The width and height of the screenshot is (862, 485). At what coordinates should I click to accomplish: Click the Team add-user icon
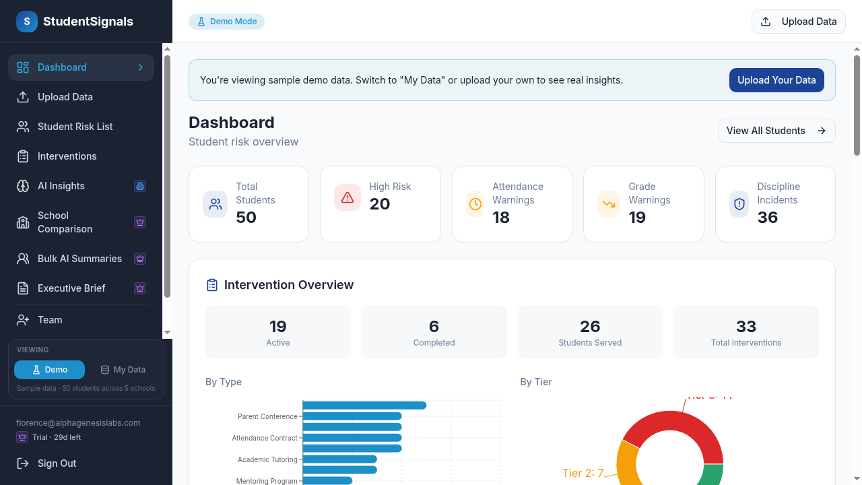coord(23,320)
